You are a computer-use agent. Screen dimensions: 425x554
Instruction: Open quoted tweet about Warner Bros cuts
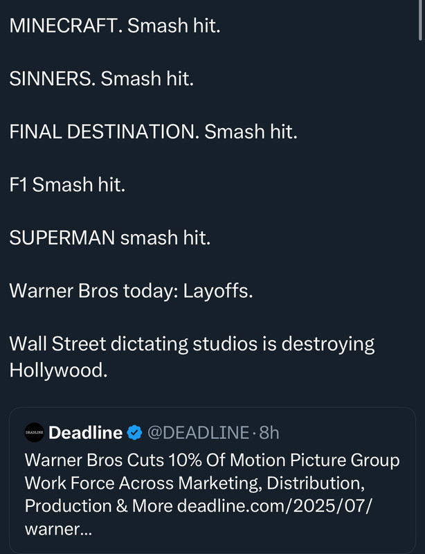212,481
